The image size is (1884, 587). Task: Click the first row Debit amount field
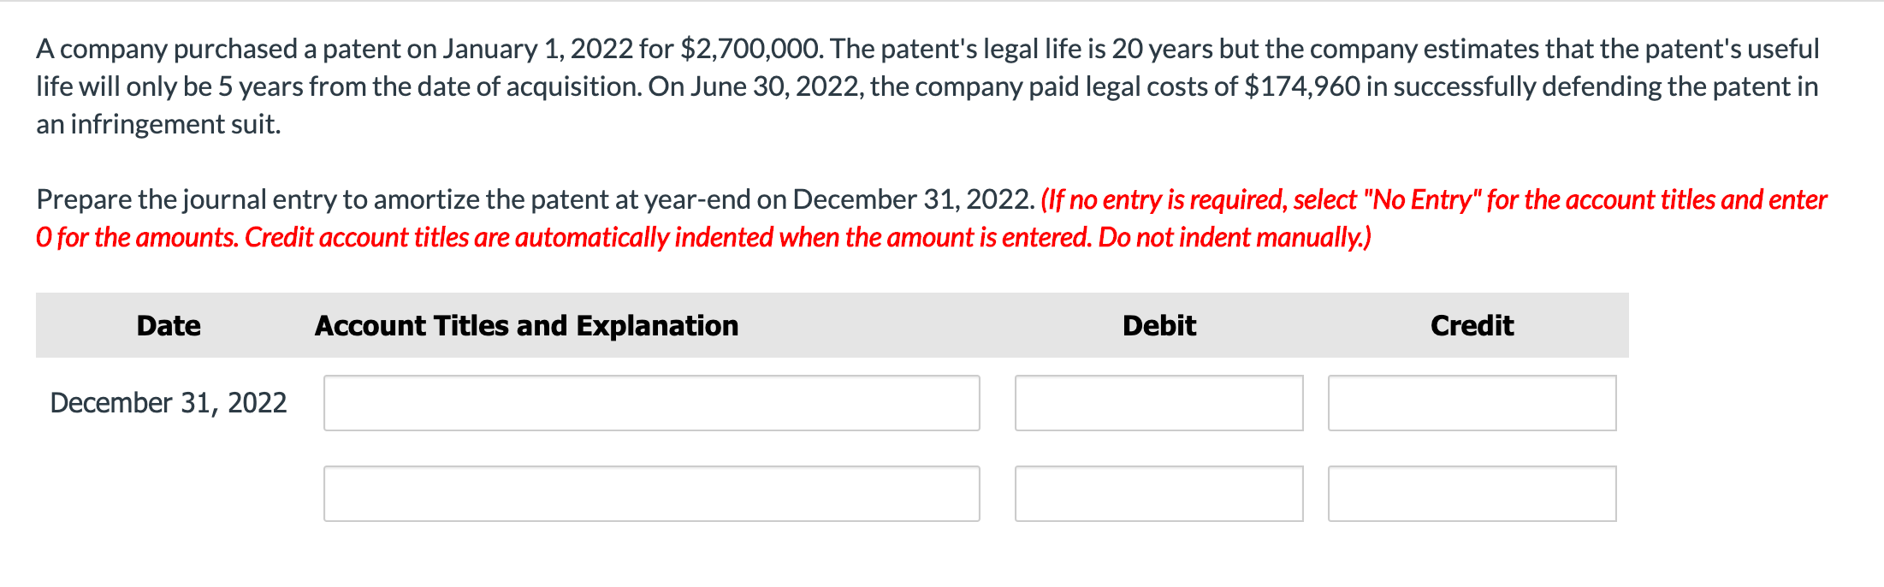(1158, 402)
